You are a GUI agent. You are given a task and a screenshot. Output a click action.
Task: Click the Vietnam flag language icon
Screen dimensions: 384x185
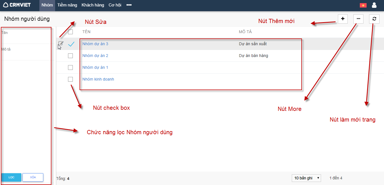click(x=363, y=5)
